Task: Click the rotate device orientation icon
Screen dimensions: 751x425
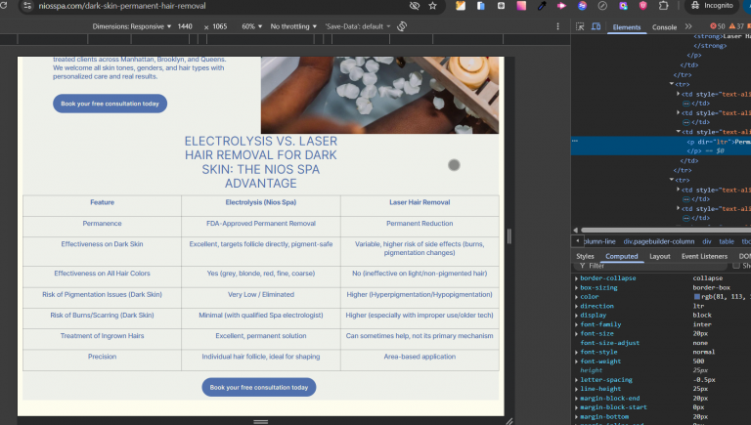Action: pos(402,26)
